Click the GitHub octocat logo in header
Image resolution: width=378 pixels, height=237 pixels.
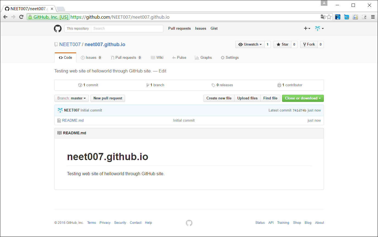point(58,29)
